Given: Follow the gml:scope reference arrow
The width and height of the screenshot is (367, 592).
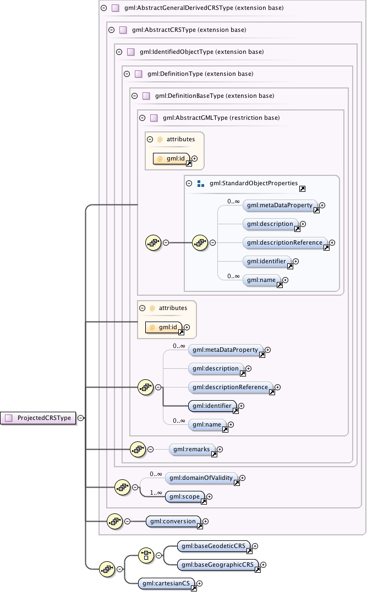Looking at the screenshot, I should pyautogui.click(x=204, y=501).
